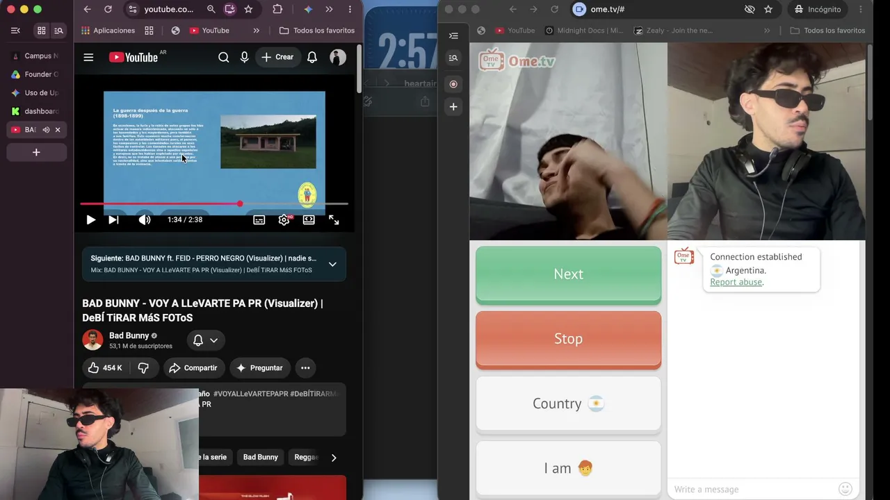The width and height of the screenshot is (890, 500).
Task: Switch to the Uso de vertical tab
Action: click(37, 93)
